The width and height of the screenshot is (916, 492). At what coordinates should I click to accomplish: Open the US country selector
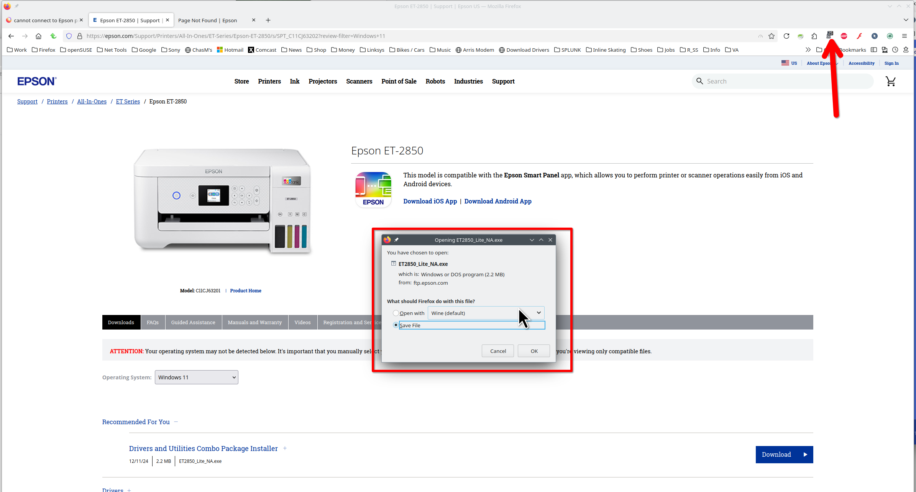click(x=789, y=63)
